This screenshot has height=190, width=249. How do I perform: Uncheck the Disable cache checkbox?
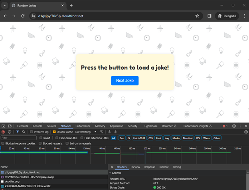54,132
